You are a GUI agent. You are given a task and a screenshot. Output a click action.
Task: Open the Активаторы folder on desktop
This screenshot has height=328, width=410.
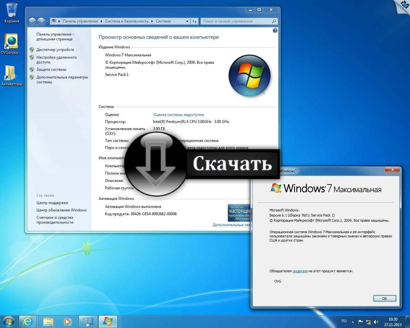pos(12,75)
